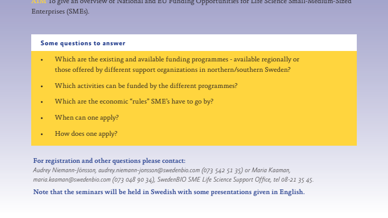Click the note about seminars held in Swedish
Screen dimensions: 388x218
pos(169,192)
